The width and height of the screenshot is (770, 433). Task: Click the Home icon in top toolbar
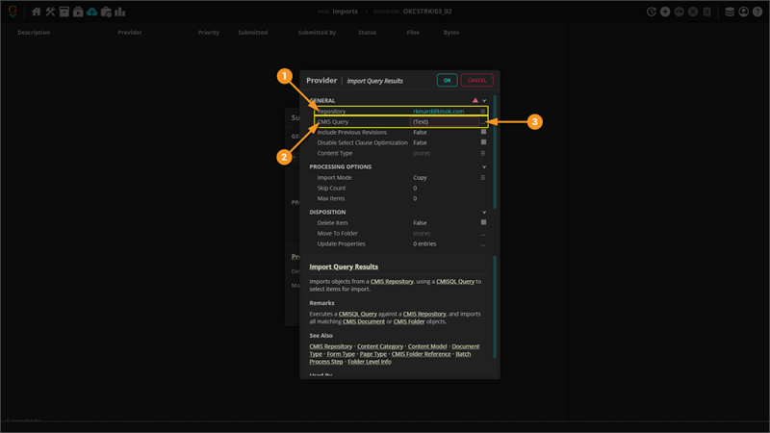(37, 13)
